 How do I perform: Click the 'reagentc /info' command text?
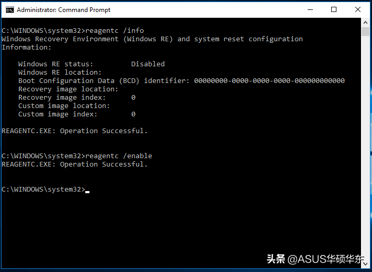114,30
